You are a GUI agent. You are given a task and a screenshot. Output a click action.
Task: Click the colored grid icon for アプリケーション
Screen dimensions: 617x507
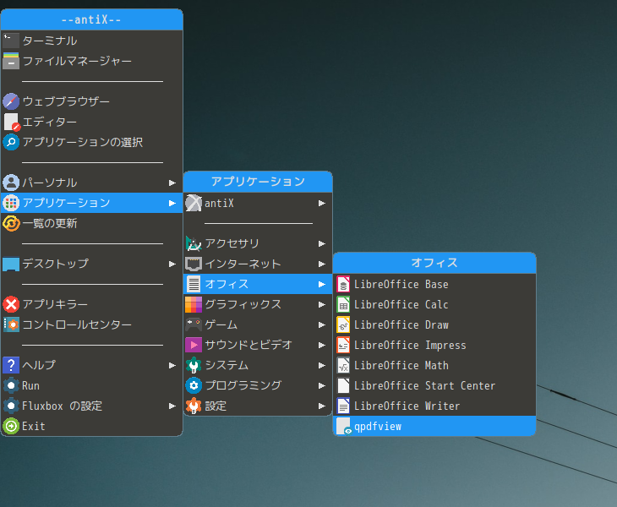[11, 203]
